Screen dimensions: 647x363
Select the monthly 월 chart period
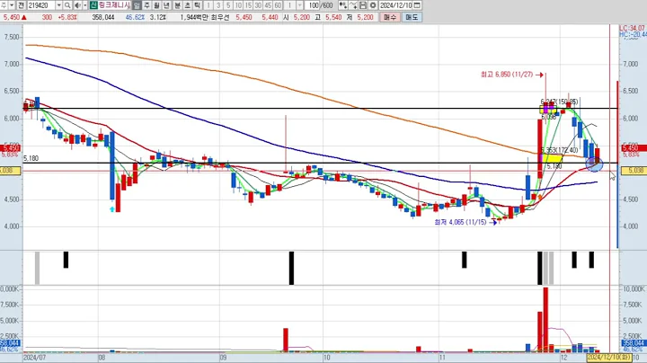156,5
